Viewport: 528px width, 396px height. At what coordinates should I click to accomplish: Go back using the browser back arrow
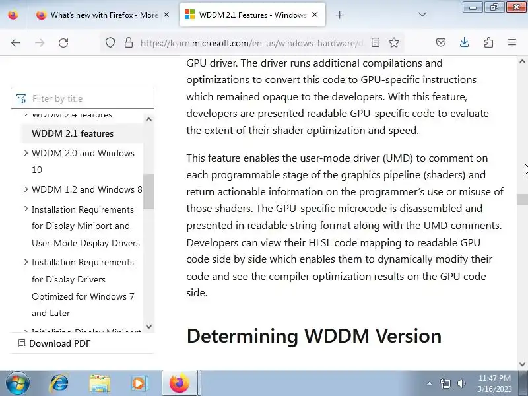(x=15, y=43)
